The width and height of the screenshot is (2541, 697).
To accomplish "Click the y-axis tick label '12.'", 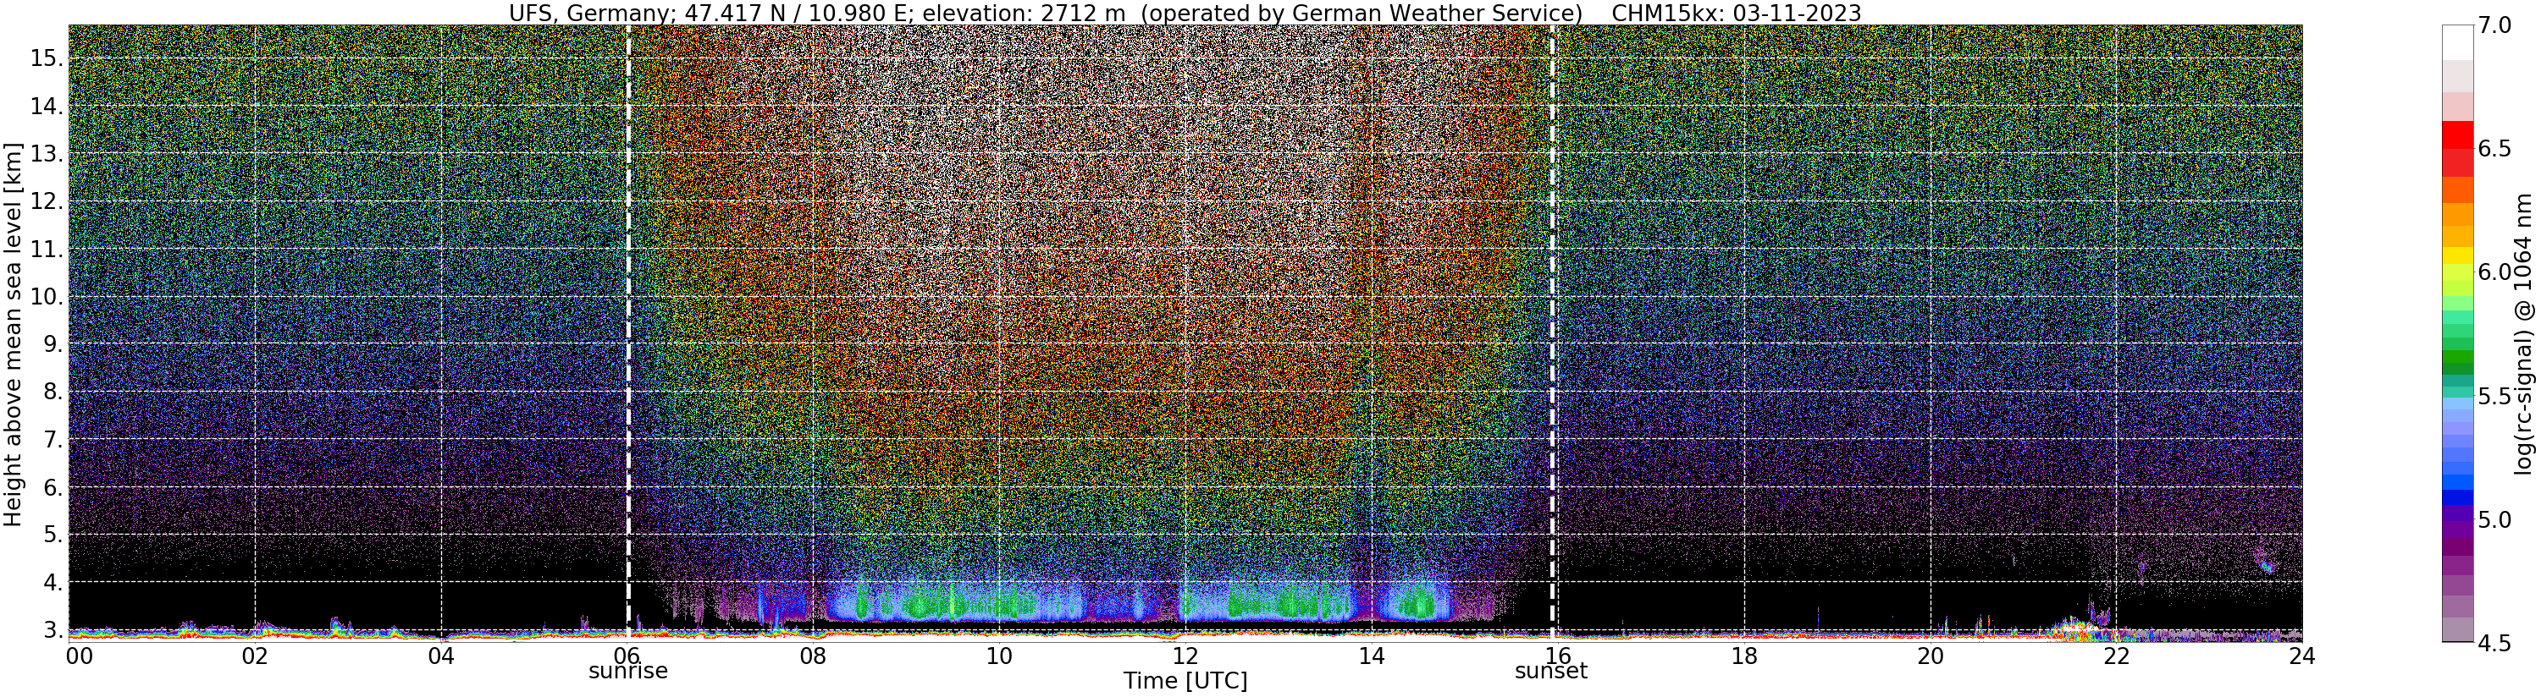I will (47, 201).
